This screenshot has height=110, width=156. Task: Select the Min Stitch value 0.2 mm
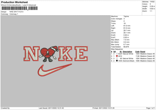coord(126,42)
